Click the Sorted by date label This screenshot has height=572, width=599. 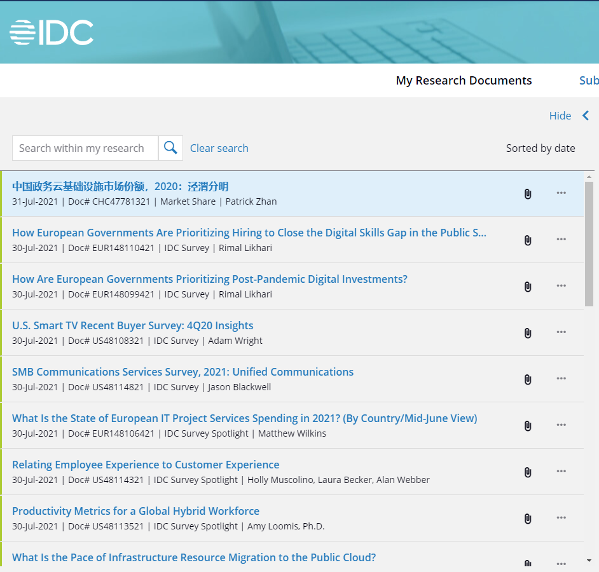coord(540,148)
